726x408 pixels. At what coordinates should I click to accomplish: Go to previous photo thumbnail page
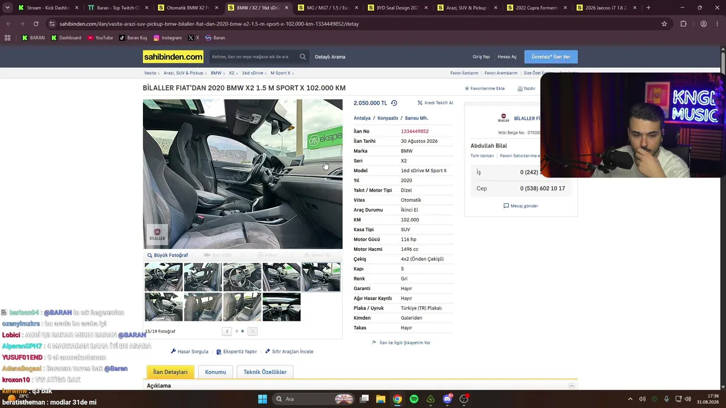pos(227,331)
